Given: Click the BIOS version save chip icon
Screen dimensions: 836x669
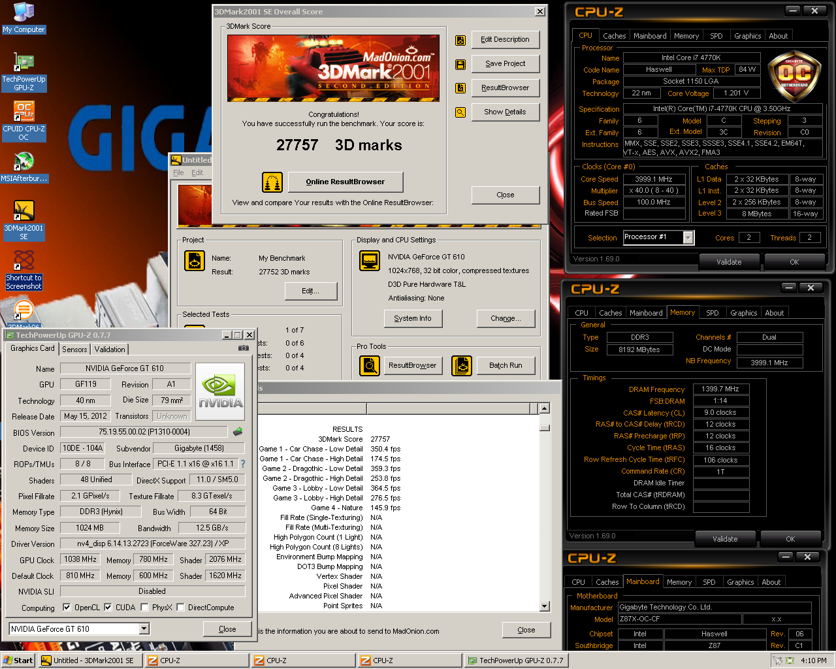Looking at the screenshot, I should 238,432.
